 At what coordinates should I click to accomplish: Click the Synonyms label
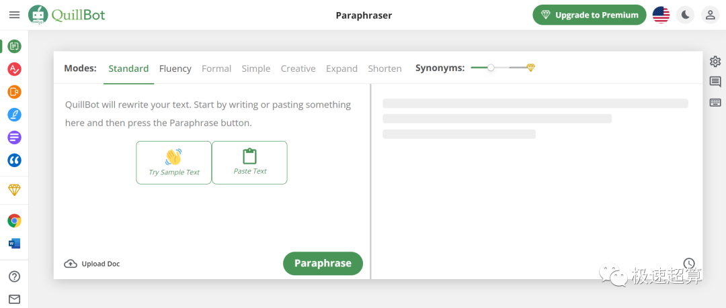pyautogui.click(x=440, y=68)
